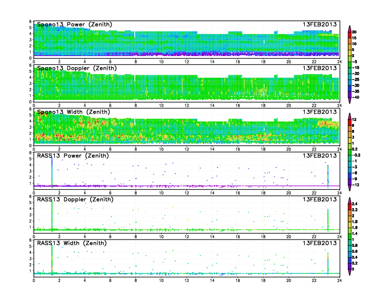
Task: Click the 12 tick on the bottom panel's x-axis
Action: (x=187, y=281)
